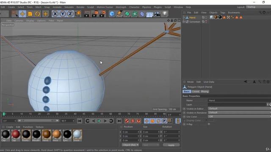
Task: Click Use Color animation dot
Action: 184,117
